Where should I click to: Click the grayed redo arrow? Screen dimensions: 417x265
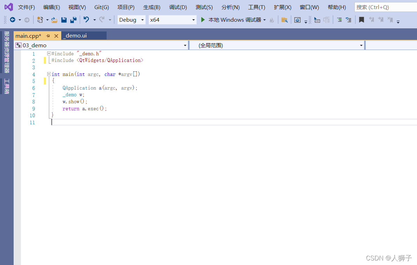102,20
